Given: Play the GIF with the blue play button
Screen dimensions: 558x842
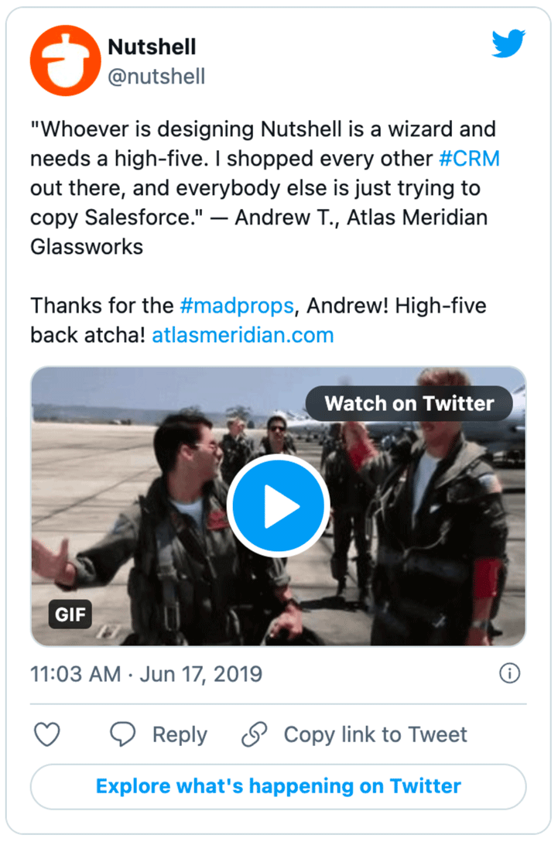Looking at the screenshot, I should point(279,506).
